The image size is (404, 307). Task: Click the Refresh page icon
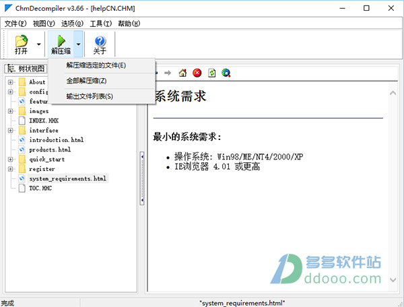coord(212,73)
